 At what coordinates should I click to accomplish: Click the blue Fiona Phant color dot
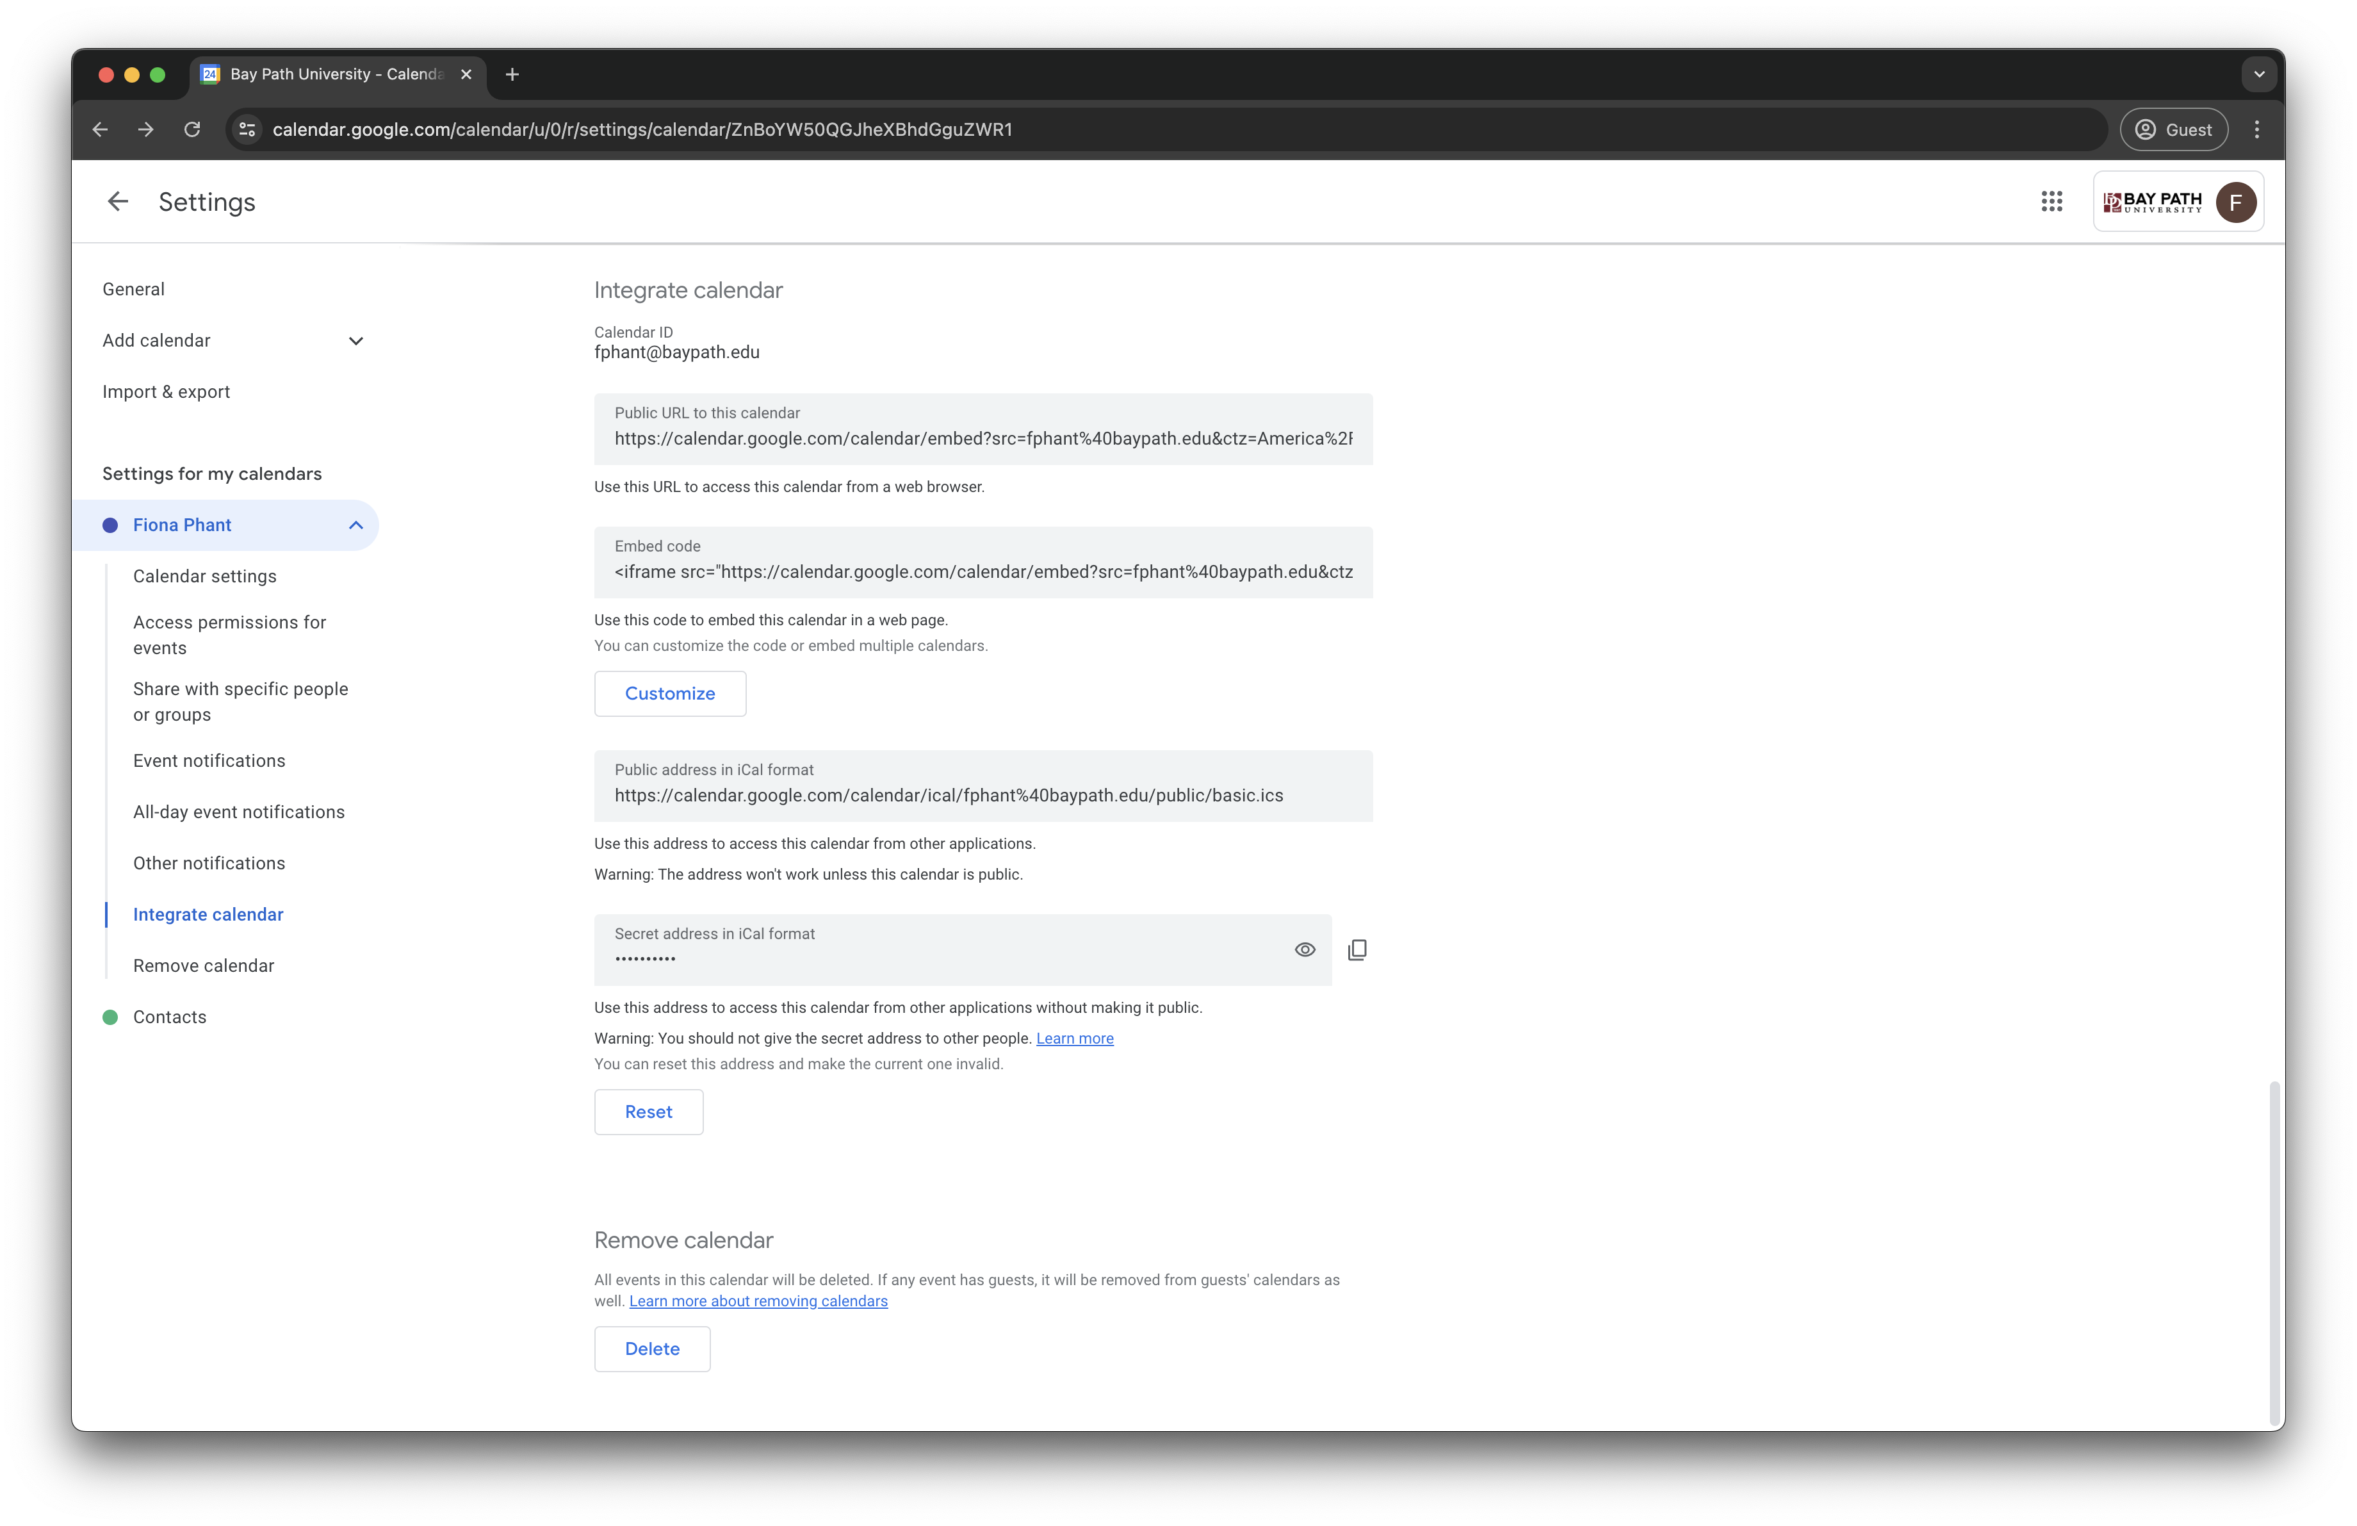110,525
